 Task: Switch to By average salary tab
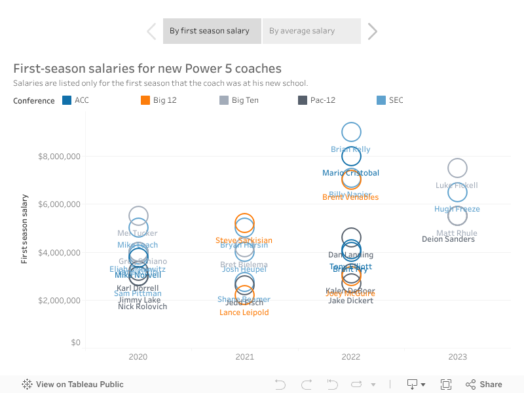coord(311,31)
